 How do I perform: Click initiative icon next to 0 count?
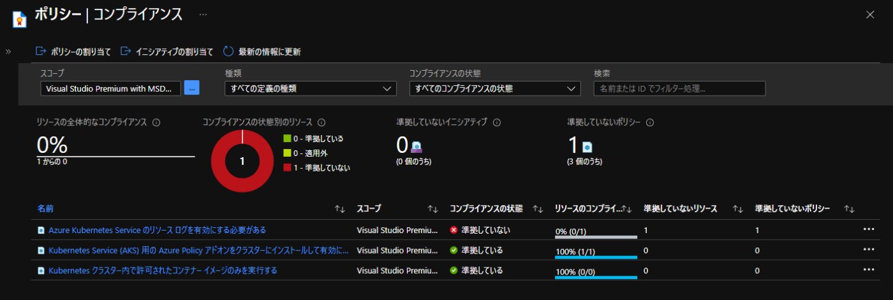point(417,146)
